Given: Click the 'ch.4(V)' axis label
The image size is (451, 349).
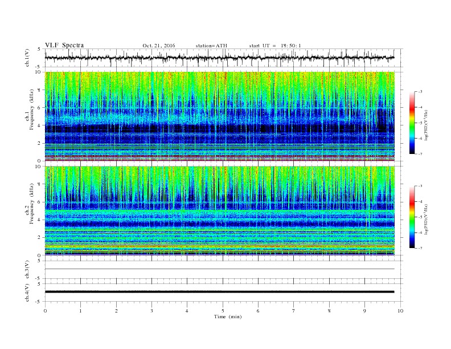Looking at the screenshot, I should (27, 294).
